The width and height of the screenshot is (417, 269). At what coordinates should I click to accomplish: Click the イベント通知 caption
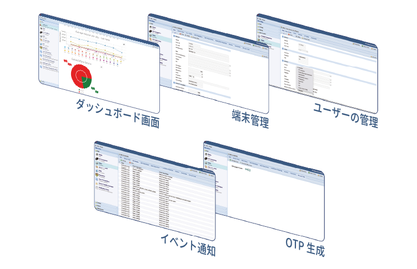187,246
